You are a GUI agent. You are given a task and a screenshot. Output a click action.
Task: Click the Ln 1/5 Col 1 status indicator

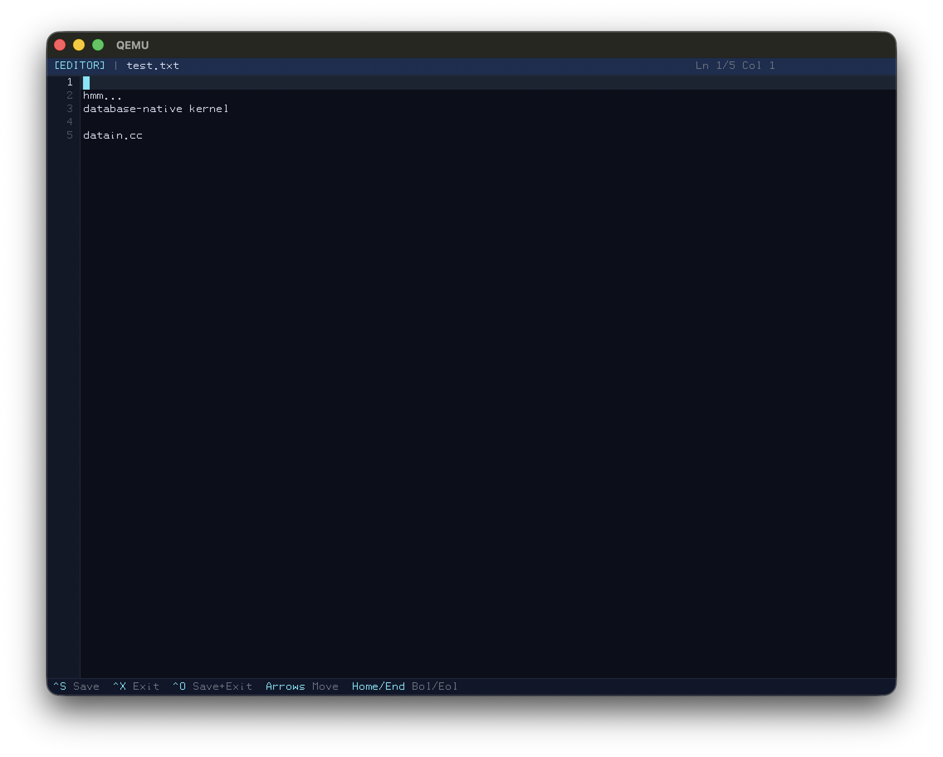pyautogui.click(x=735, y=65)
